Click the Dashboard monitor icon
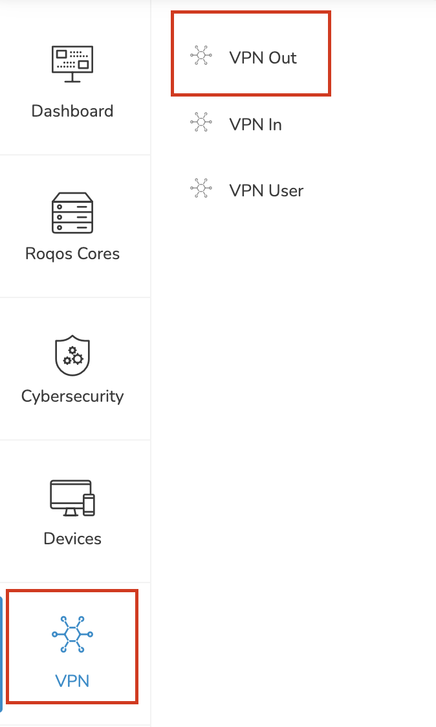 pyautogui.click(x=72, y=64)
